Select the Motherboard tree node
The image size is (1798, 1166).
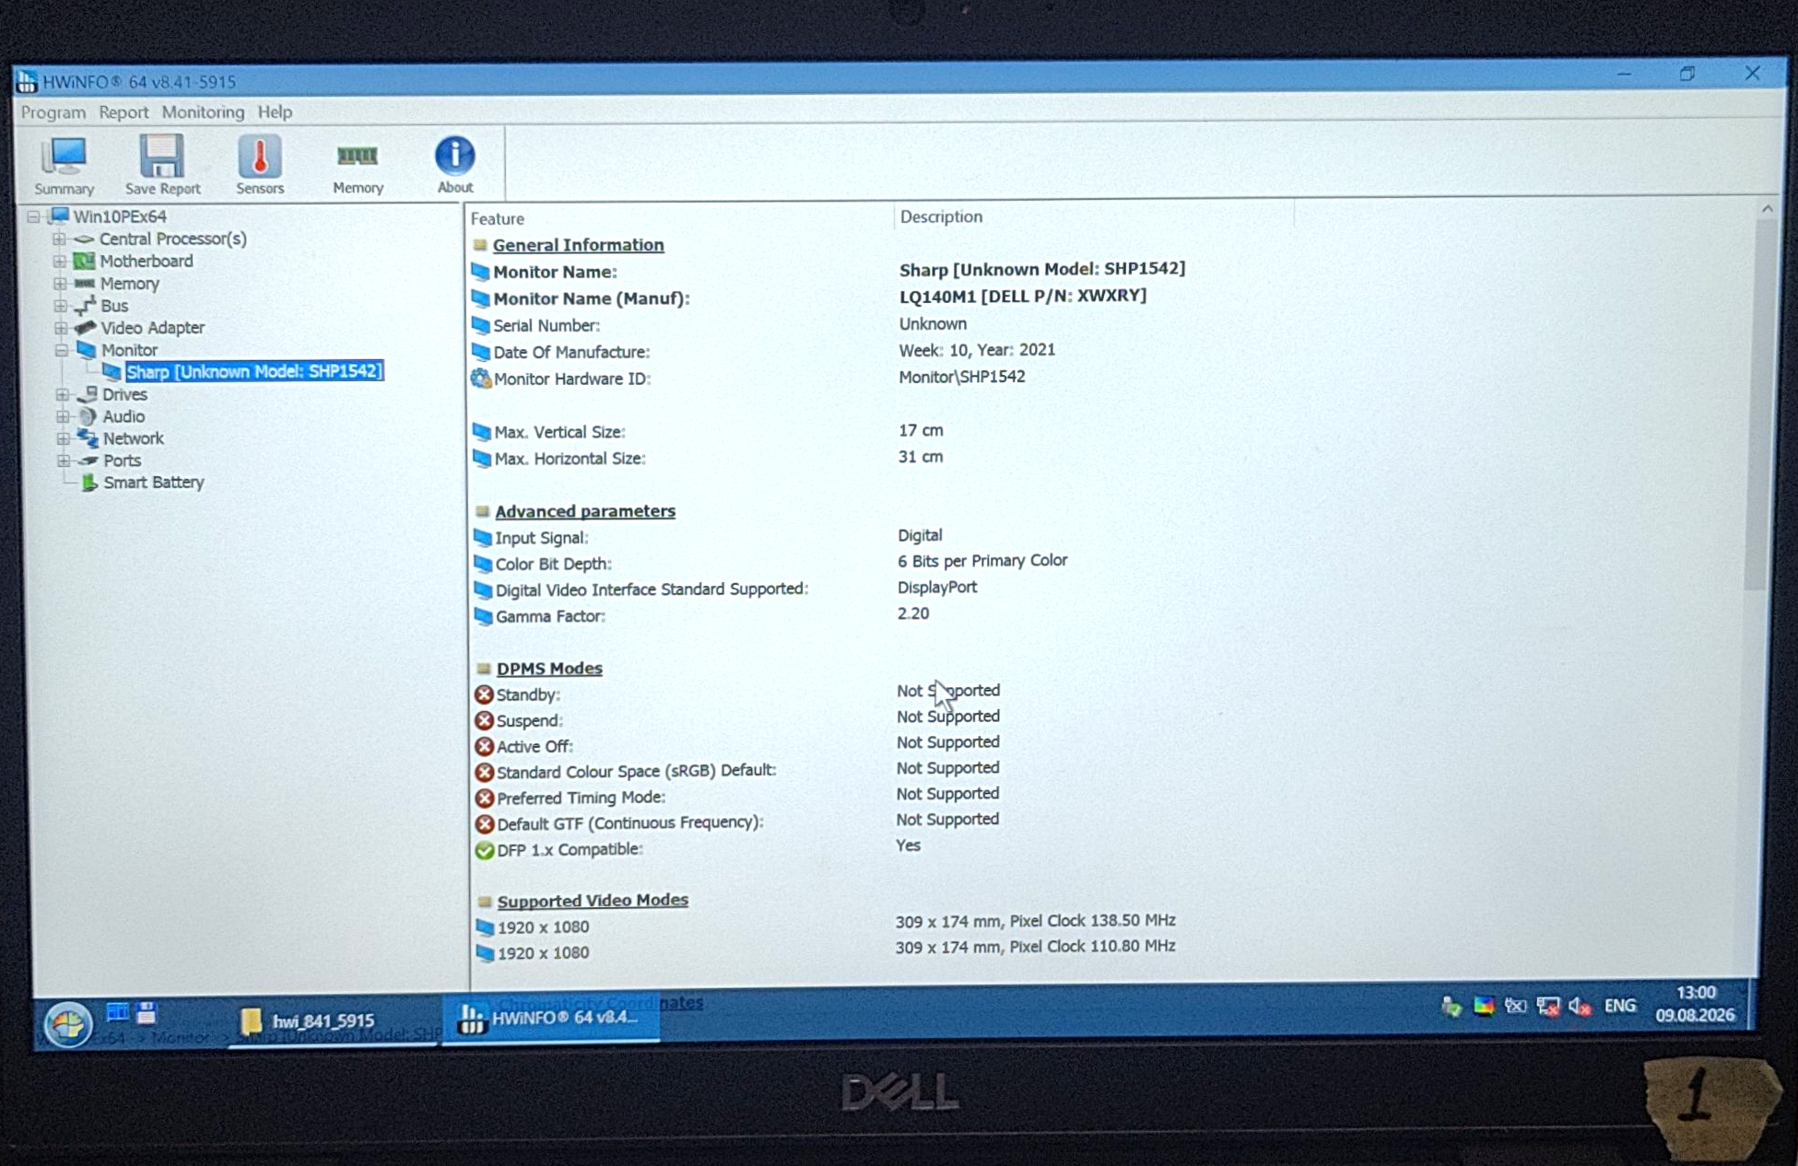(146, 261)
